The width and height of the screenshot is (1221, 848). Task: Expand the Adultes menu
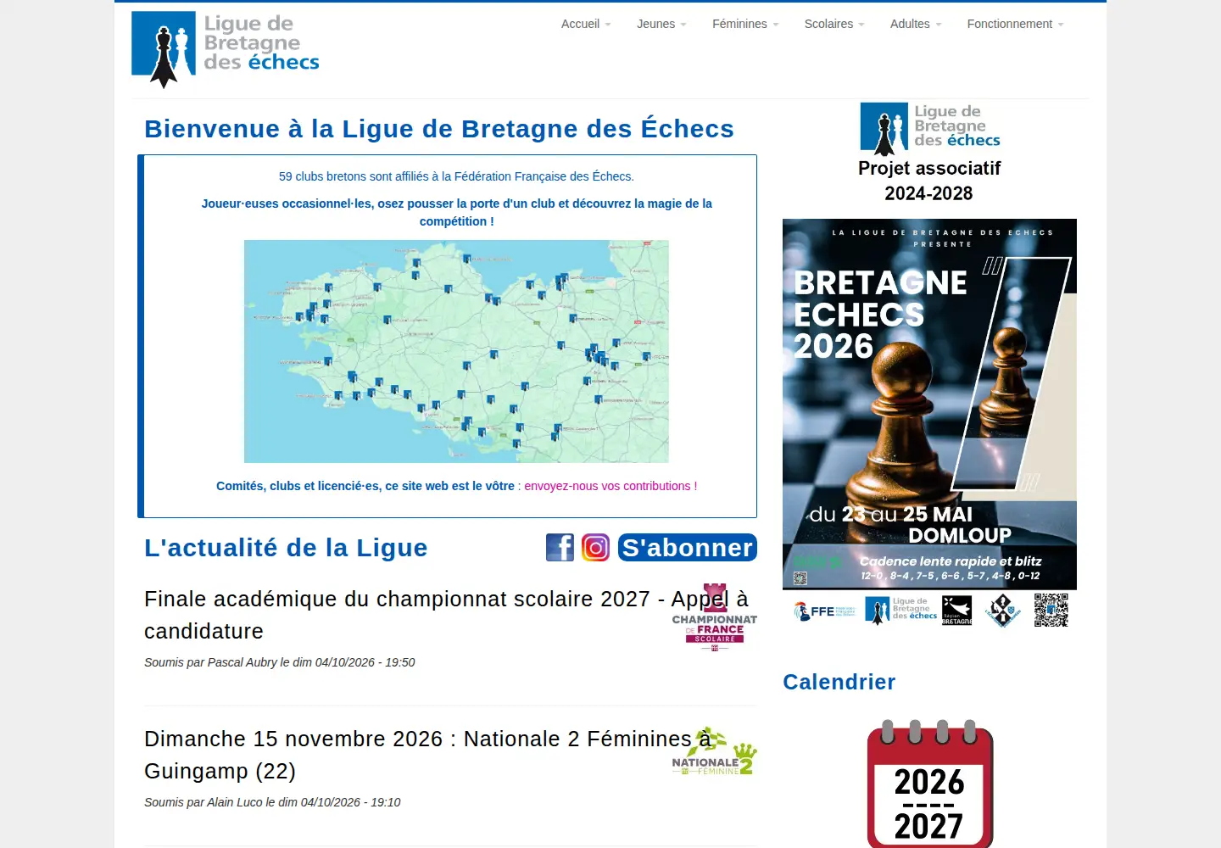click(916, 24)
